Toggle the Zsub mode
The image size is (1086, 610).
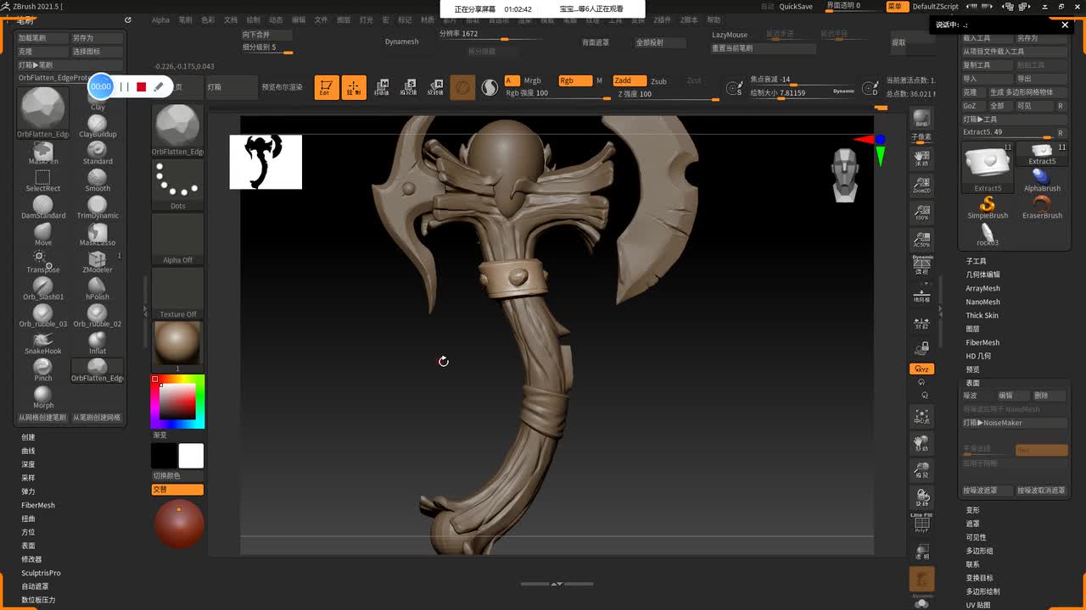coord(658,81)
